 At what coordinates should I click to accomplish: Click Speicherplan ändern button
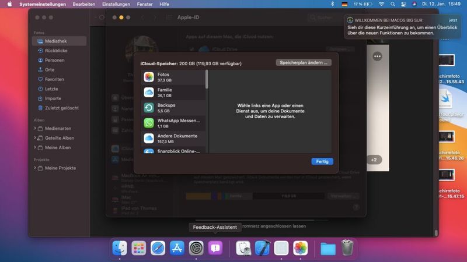[x=304, y=63]
